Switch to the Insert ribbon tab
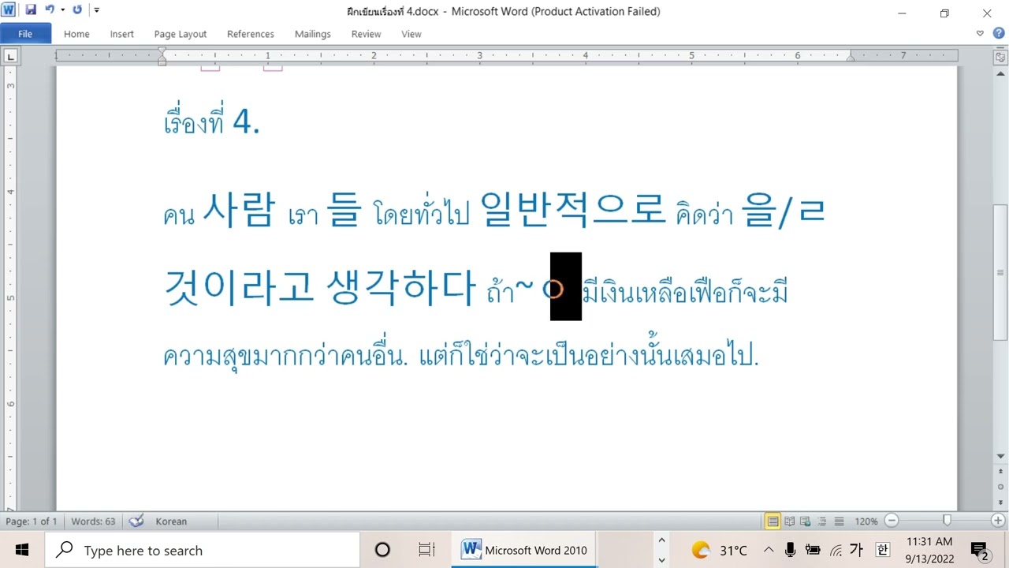The height and width of the screenshot is (568, 1009). click(122, 34)
